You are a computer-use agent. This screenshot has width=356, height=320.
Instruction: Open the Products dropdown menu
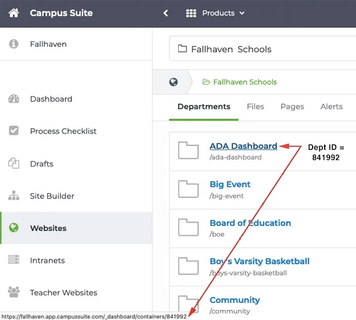coord(216,13)
